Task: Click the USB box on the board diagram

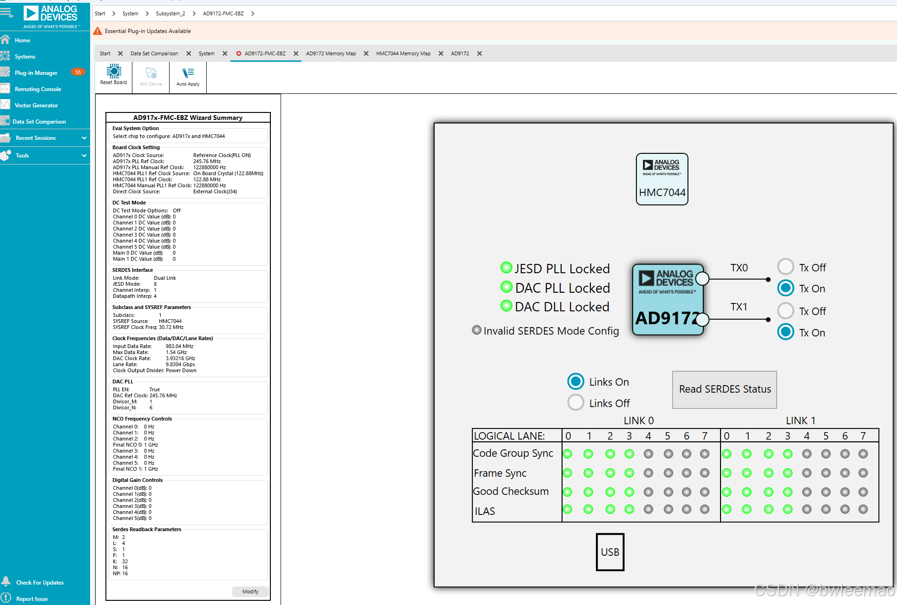Action: pos(610,552)
